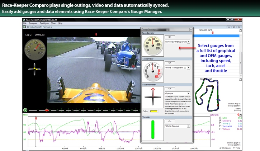Enable the Vertical G checkbox
The image size is (260, 151).
pos(220,126)
